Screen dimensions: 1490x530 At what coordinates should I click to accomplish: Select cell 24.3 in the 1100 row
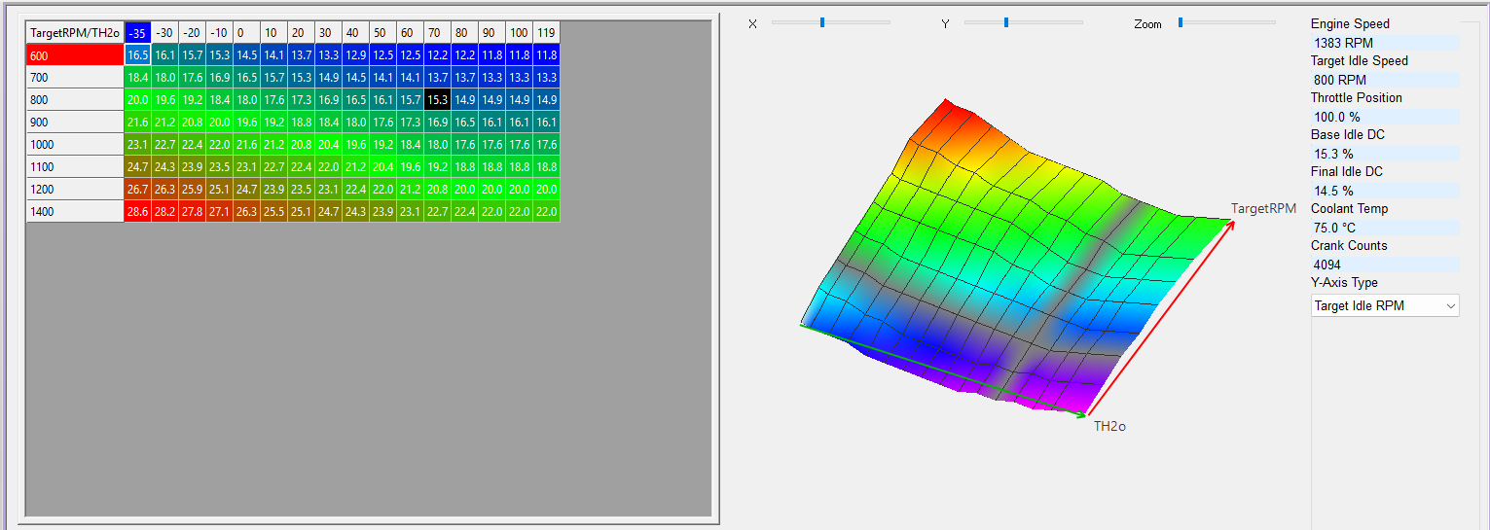(x=164, y=166)
